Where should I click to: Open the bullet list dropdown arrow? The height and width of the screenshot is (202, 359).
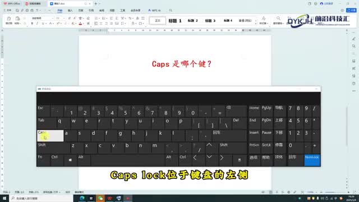pos(99,18)
